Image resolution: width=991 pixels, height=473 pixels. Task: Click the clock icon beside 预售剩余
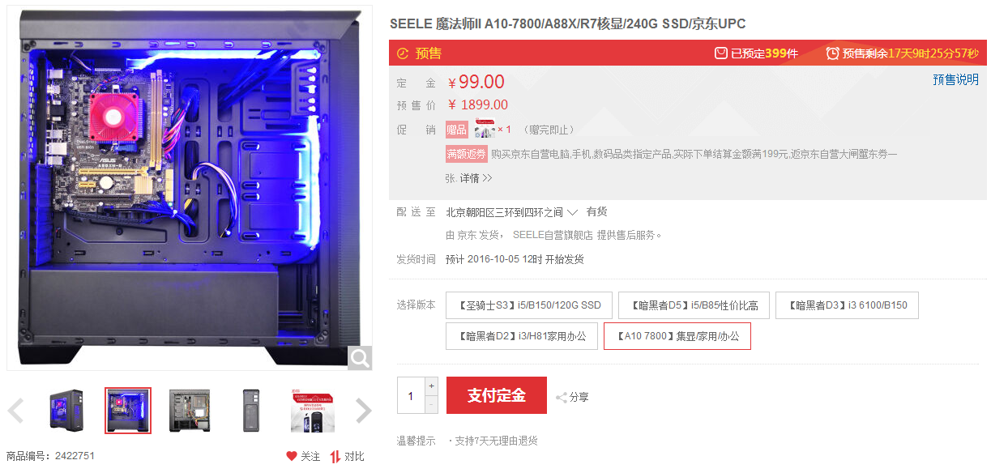pyautogui.click(x=832, y=53)
